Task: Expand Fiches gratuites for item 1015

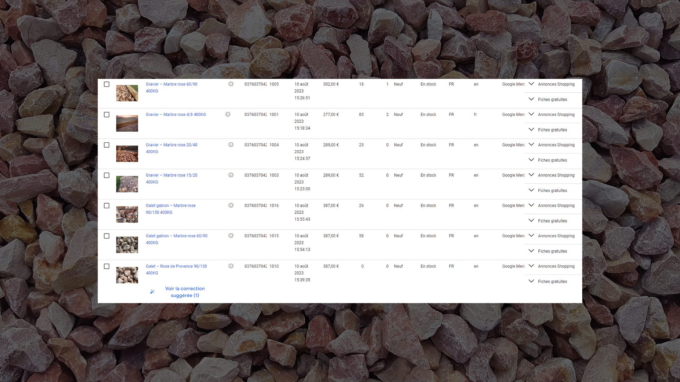Action: click(531, 251)
